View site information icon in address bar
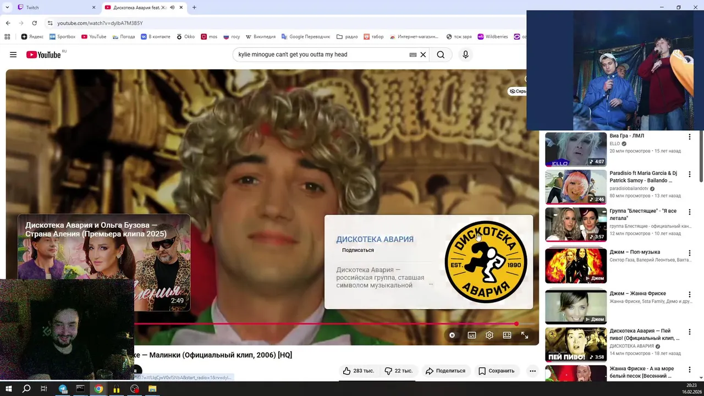Screen dimensions: 704x396 [50, 23]
